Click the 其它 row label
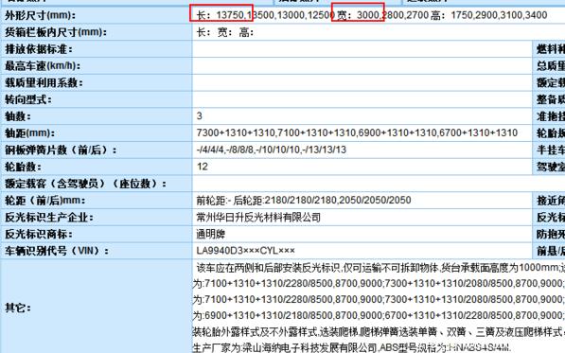 coord(18,308)
